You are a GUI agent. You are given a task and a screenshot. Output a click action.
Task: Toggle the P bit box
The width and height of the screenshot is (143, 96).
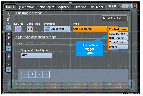25,75
